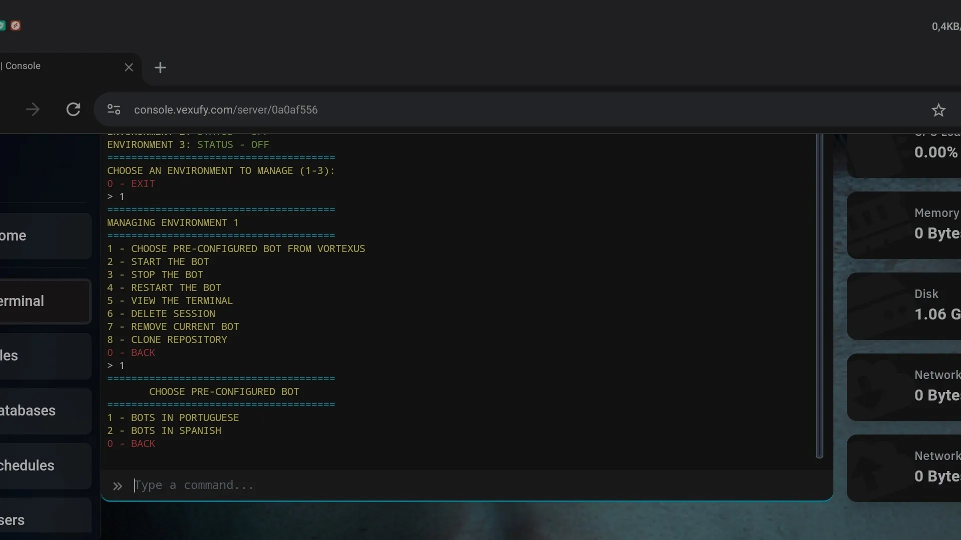Open a new browser tab with the plus icon
961x540 pixels.
coord(160,67)
